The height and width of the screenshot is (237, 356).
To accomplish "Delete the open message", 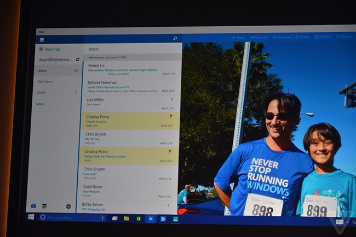I will (304, 38).
